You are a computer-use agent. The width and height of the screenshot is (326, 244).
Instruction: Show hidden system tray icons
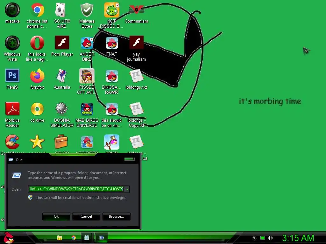click(x=254, y=238)
